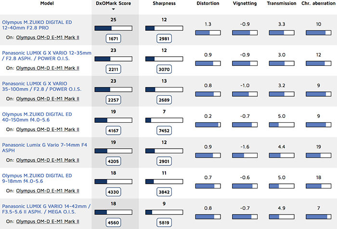This screenshot has height=229, width=337.
Task: Select the Transmission column header
Action: point(282,3)
